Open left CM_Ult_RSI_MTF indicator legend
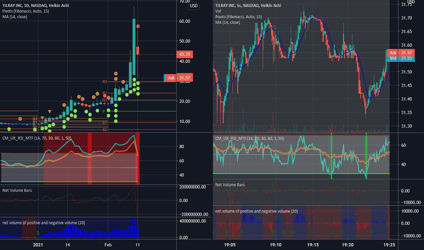 pyautogui.click(x=37, y=138)
